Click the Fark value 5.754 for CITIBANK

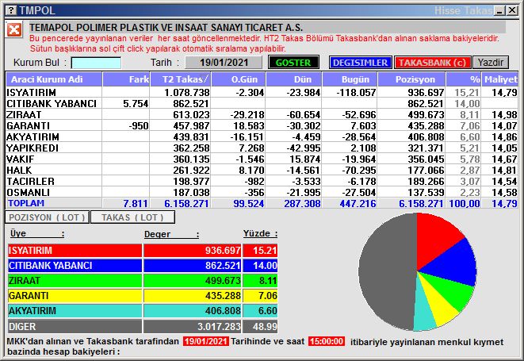[x=136, y=104]
